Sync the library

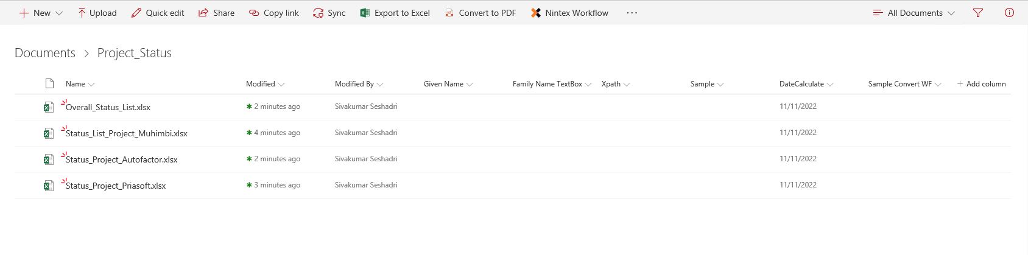[329, 13]
